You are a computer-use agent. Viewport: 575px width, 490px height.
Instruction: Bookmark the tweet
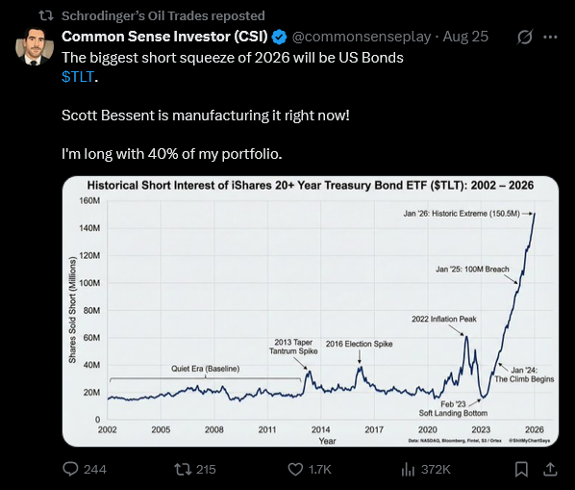pyautogui.click(x=521, y=470)
